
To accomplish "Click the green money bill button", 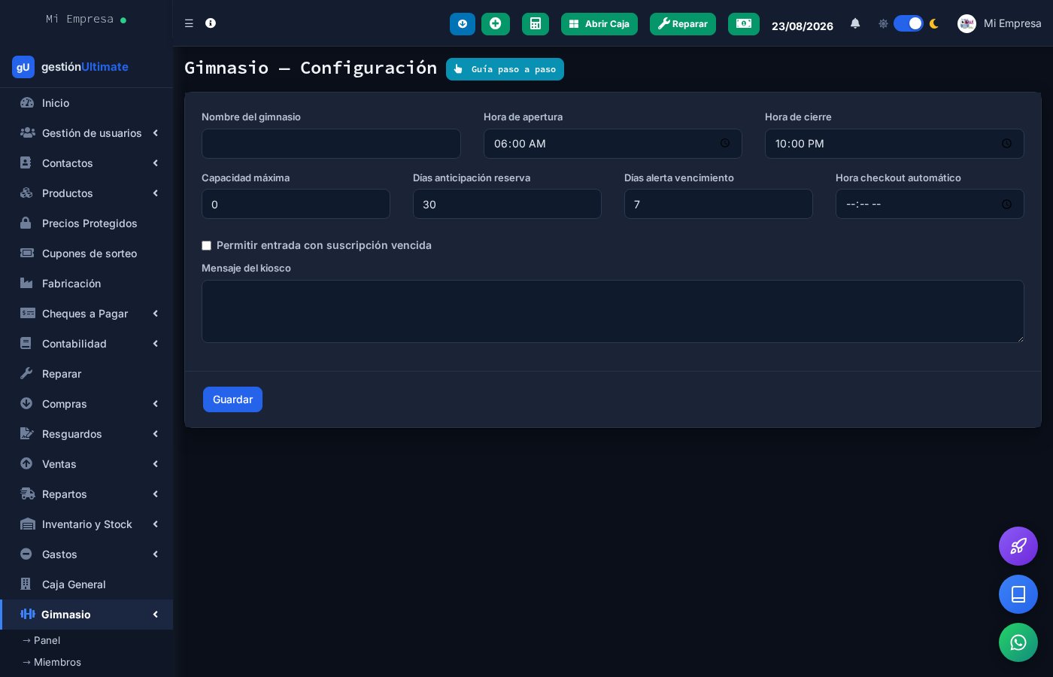I will point(744,24).
